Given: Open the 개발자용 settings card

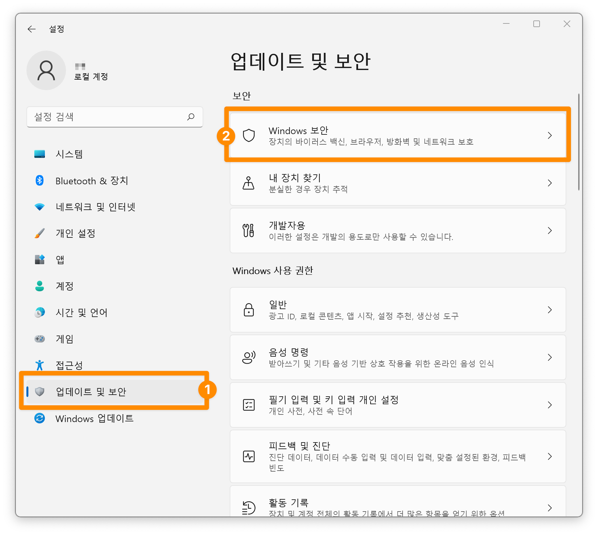Looking at the screenshot, I should click(x=398, y=231).
